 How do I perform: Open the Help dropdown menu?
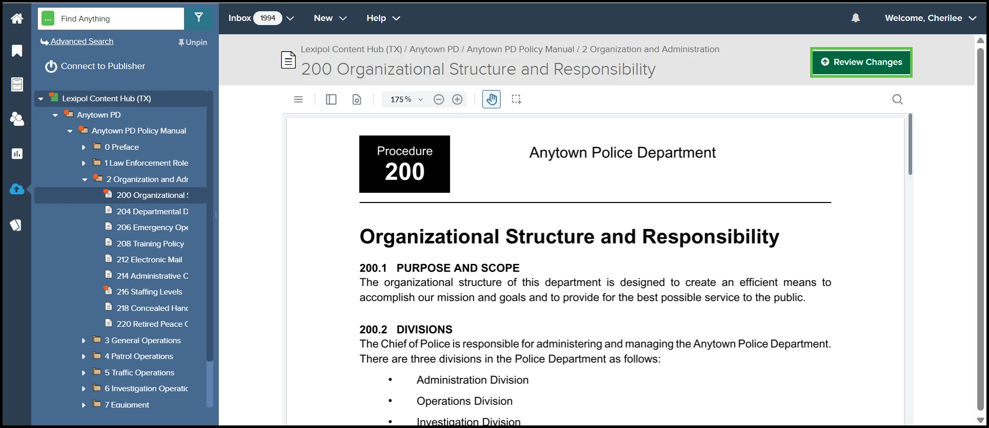coord(383,18)
